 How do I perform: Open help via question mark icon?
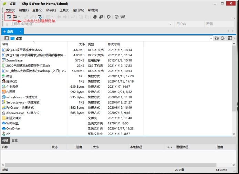[116, 17]
